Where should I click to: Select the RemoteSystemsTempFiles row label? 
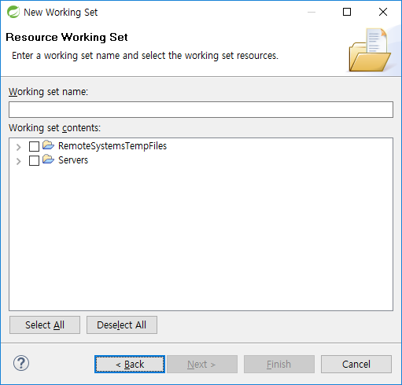112,146
